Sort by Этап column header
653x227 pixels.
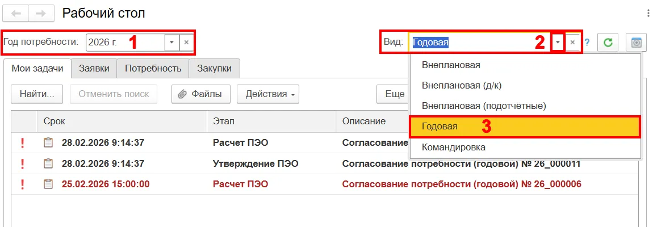pyautogui.click(x=271, y=121)
